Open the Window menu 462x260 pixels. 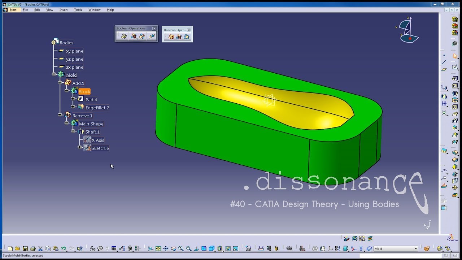[95, 10]
